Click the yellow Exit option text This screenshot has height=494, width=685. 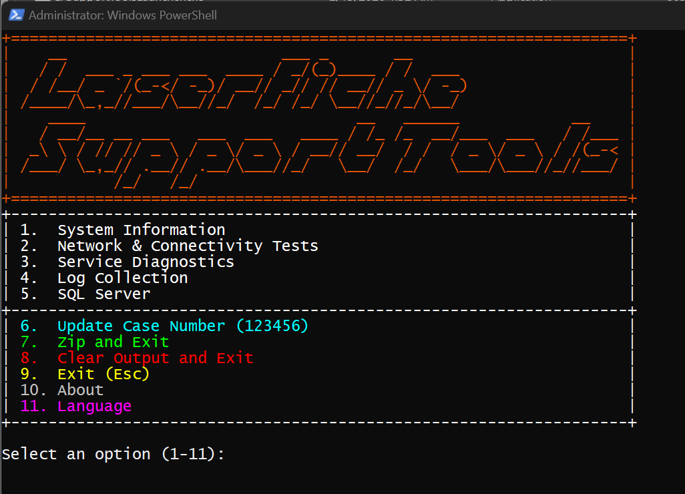click(x=76, y=375)
